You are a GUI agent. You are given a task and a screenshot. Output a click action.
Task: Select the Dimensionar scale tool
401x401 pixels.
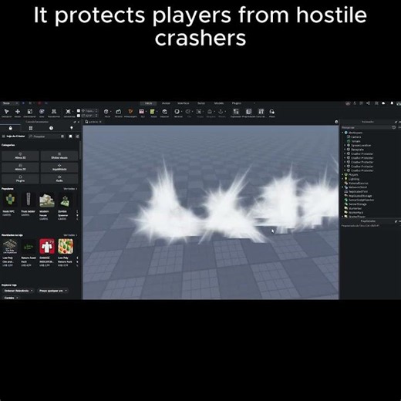pyautogui.click(x=30, y=112)
